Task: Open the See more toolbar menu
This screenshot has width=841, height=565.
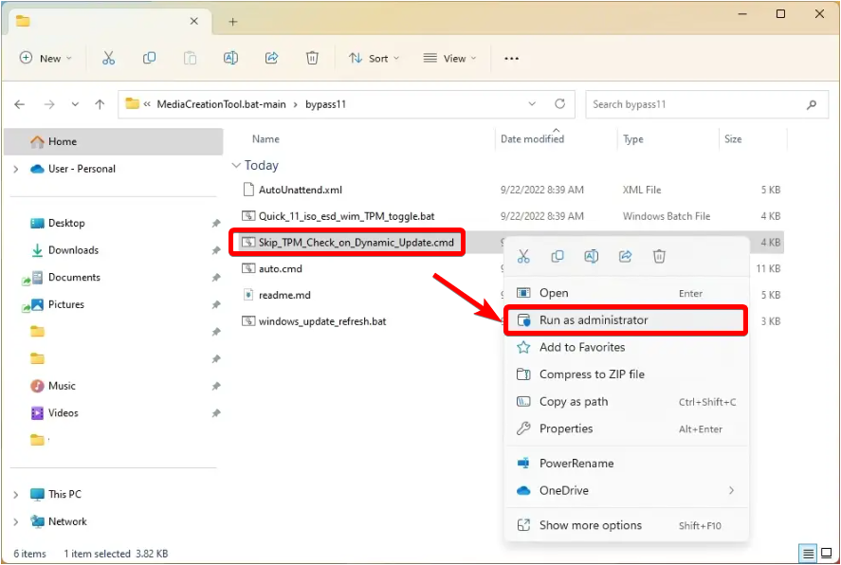Action: tap(511, 58)
